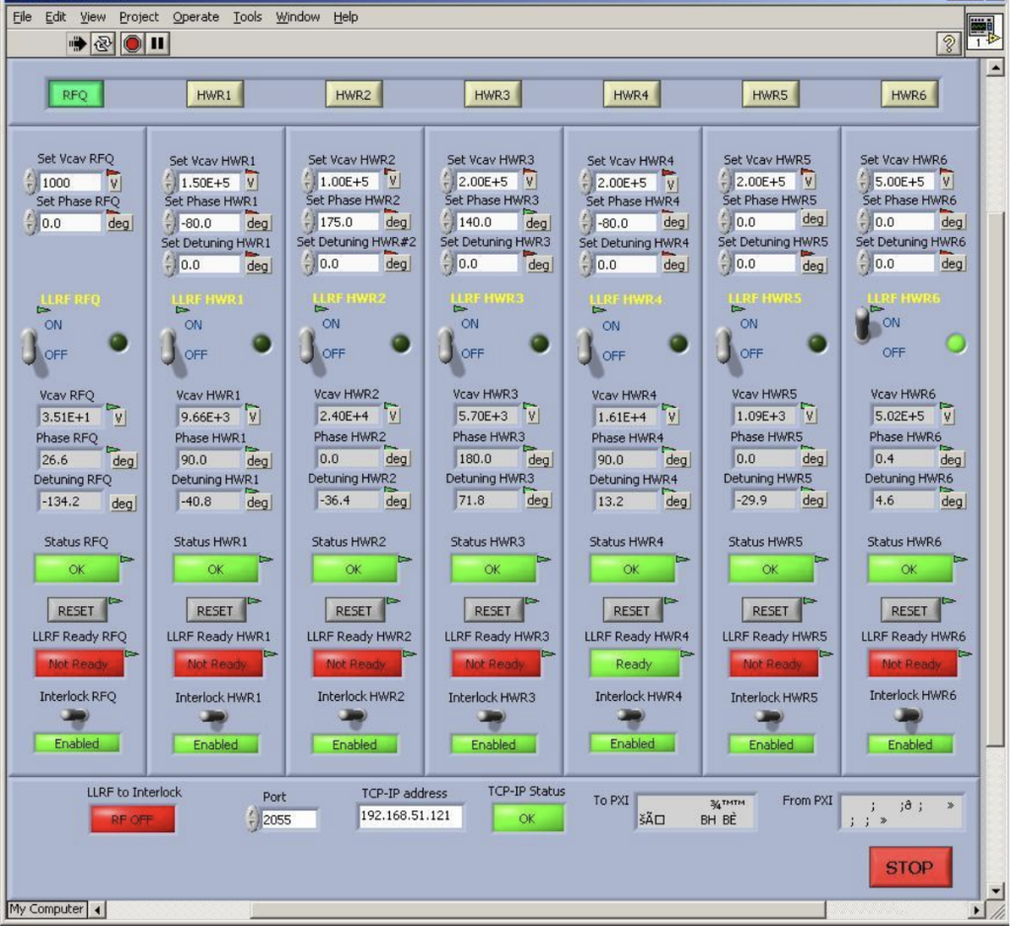Click the vertical scrollbar down arrow
The image size is (1011, 926).
click(x=995, y=890)
